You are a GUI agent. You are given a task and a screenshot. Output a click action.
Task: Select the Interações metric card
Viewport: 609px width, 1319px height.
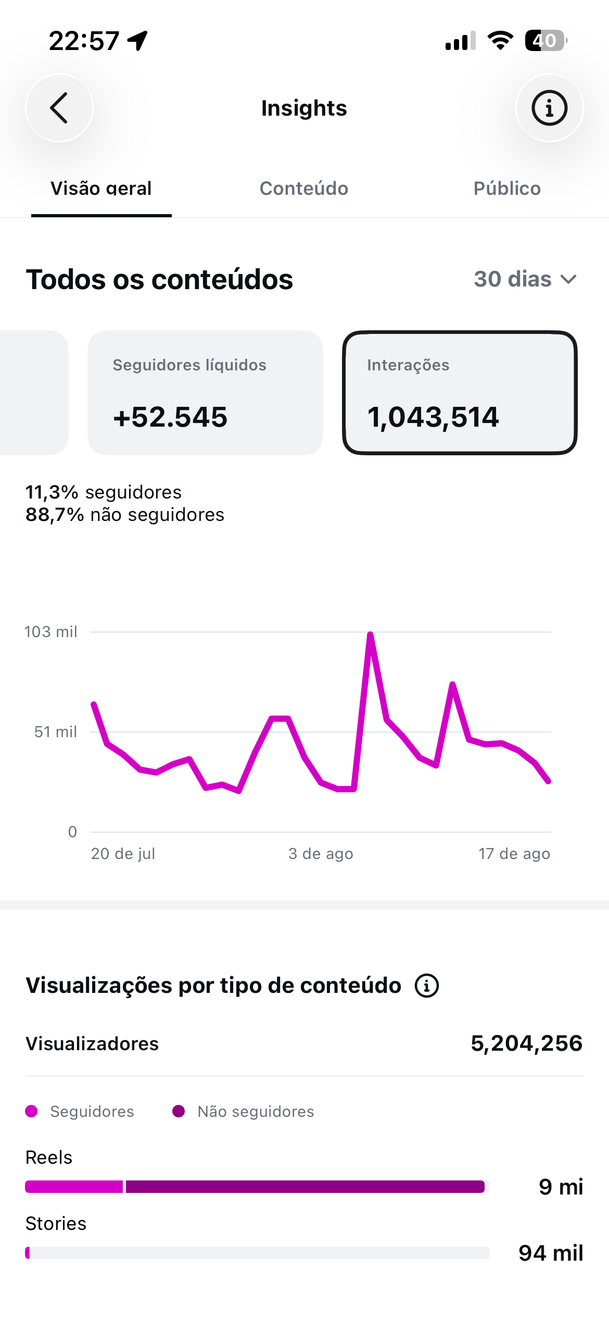(x=460, y=393)
